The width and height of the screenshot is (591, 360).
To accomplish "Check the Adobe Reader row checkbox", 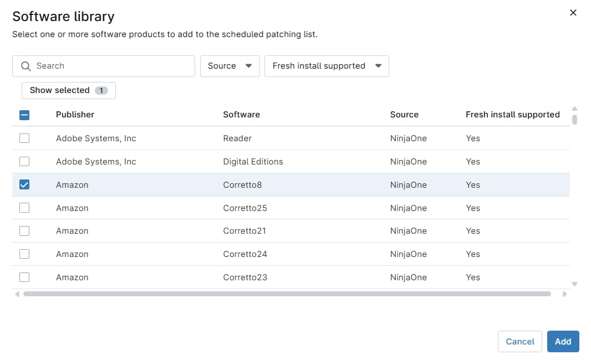I will click(x=24, y=138).
